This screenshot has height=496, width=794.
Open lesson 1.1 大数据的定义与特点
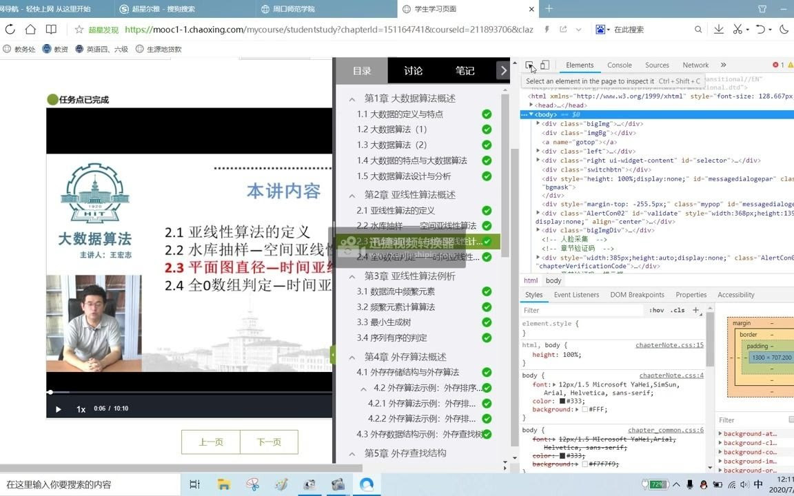coord(400,114)
